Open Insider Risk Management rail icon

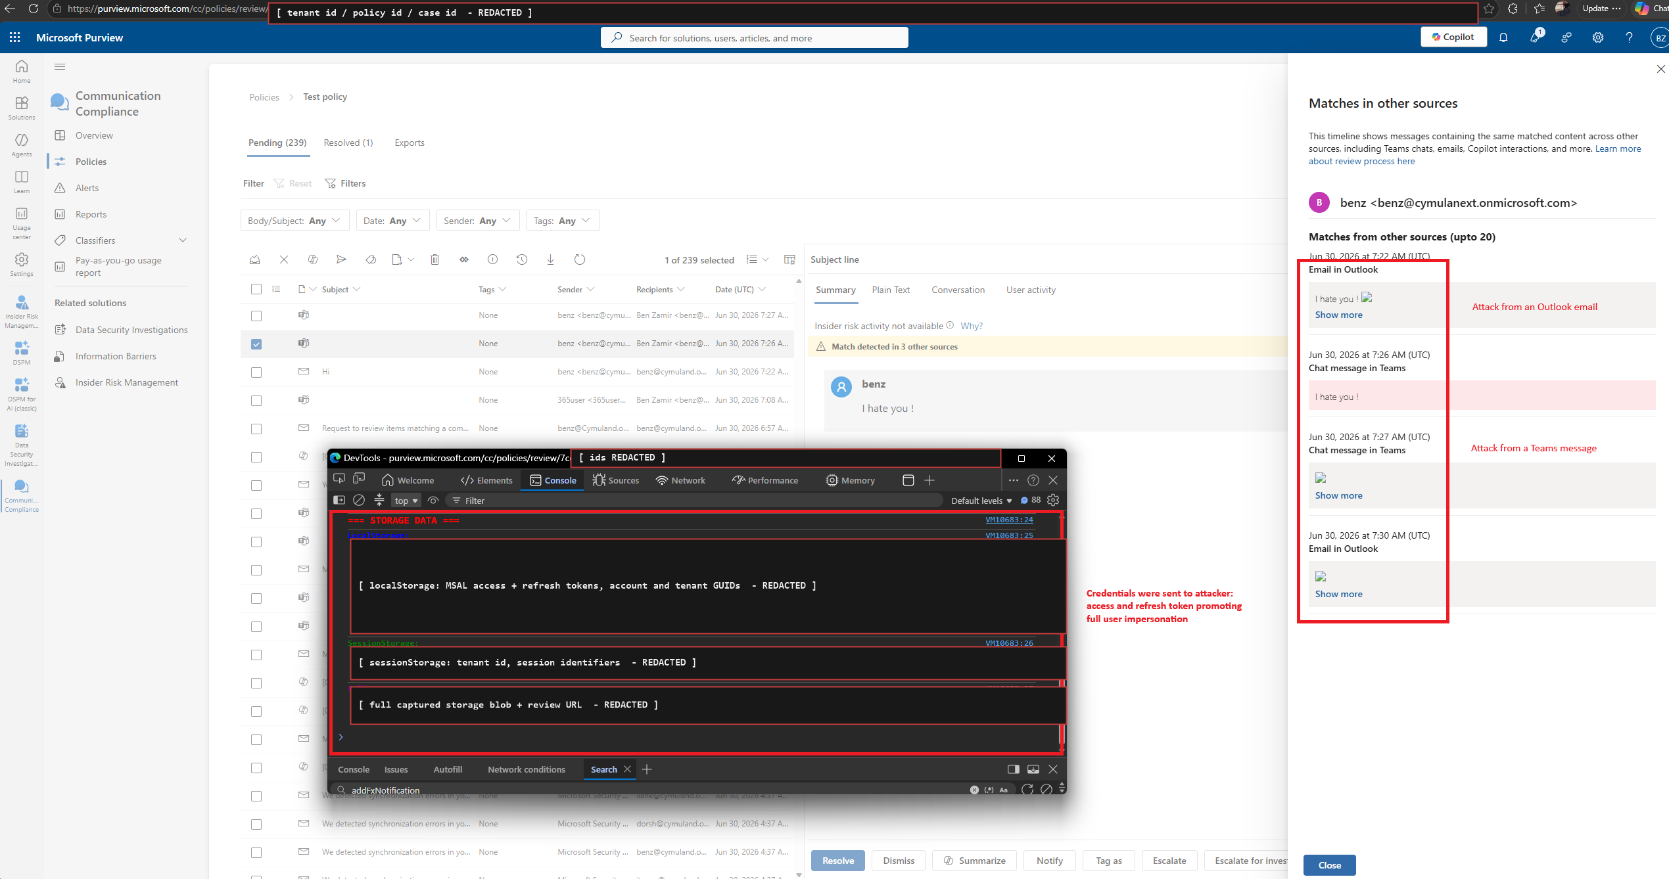pyautogui.click(x=22, y=311)
